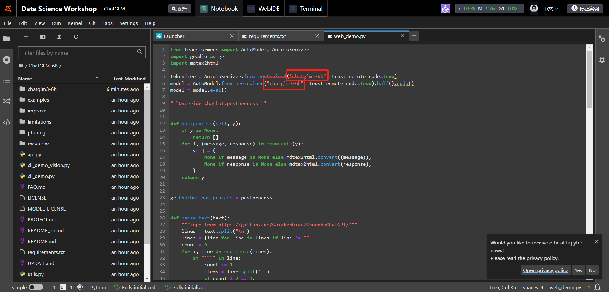This screenshot has width=609, height=292.
Task: Open the running terminals and kernels panel
Action: [7, 60]
